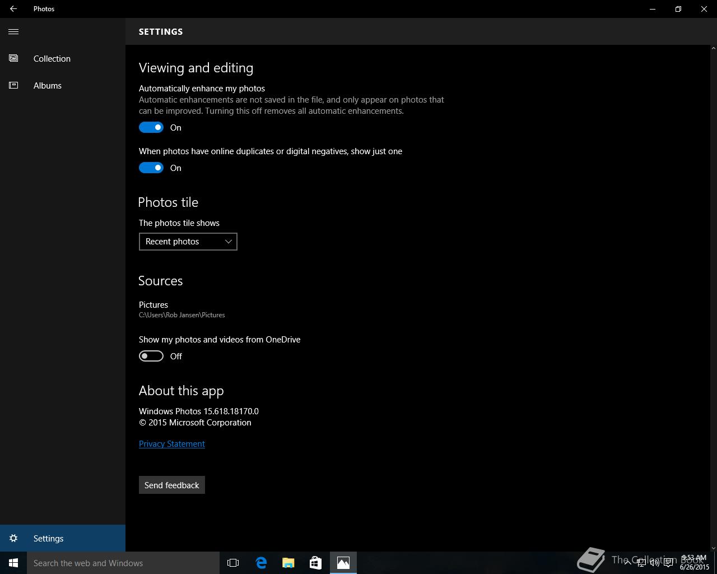Image resolution: width=717 pixels, height=574 pixels.
Task: Click the Pictures source folder entry
Action: click(182, 309)
